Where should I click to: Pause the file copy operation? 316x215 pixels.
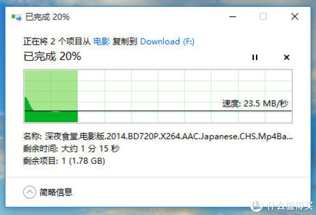(x=255, y=57)
